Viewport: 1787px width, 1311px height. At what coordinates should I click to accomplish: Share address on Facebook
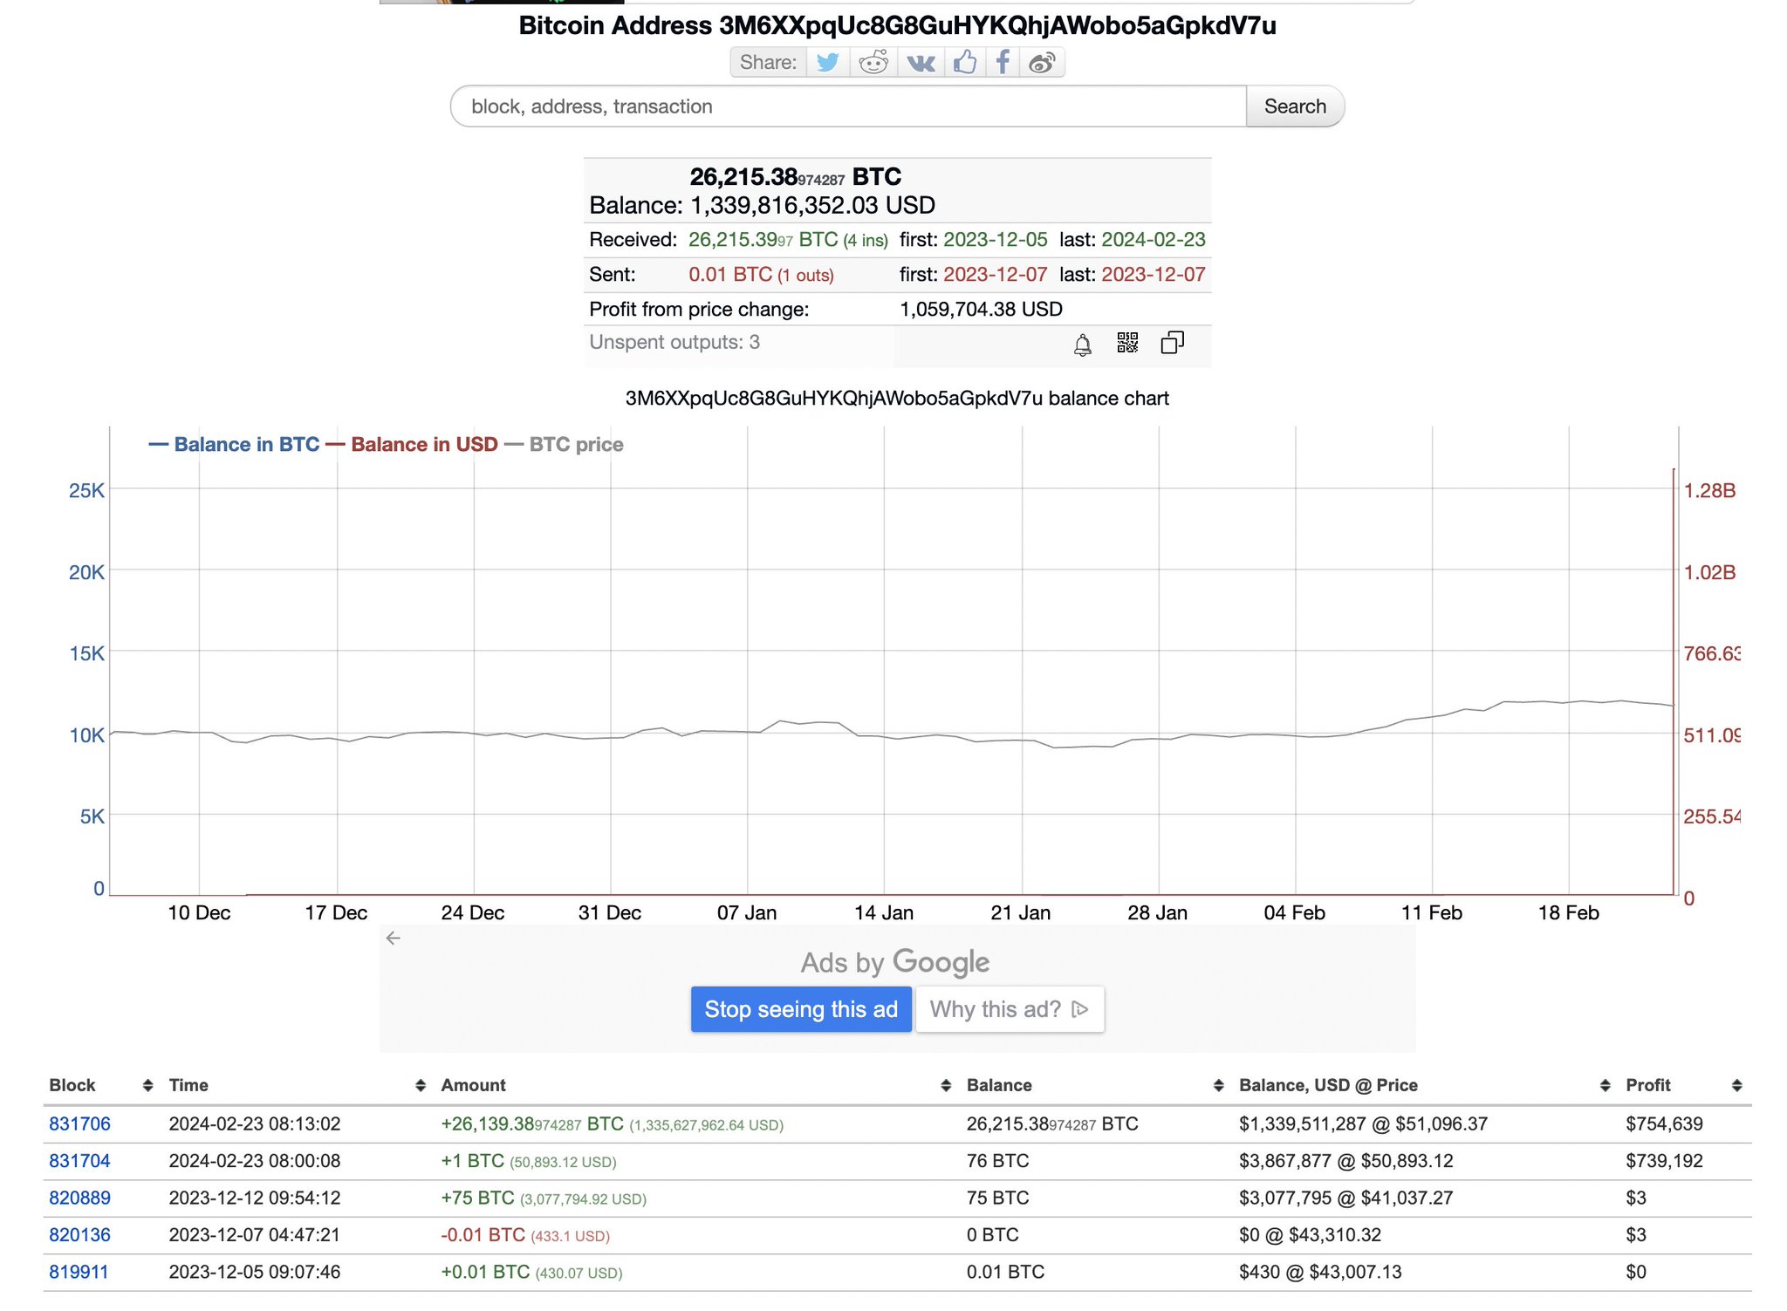coord(1003,63)
